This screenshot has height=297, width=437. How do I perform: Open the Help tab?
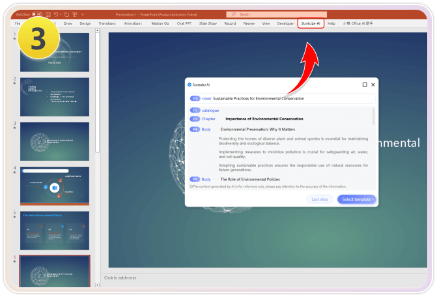[331, 23]
